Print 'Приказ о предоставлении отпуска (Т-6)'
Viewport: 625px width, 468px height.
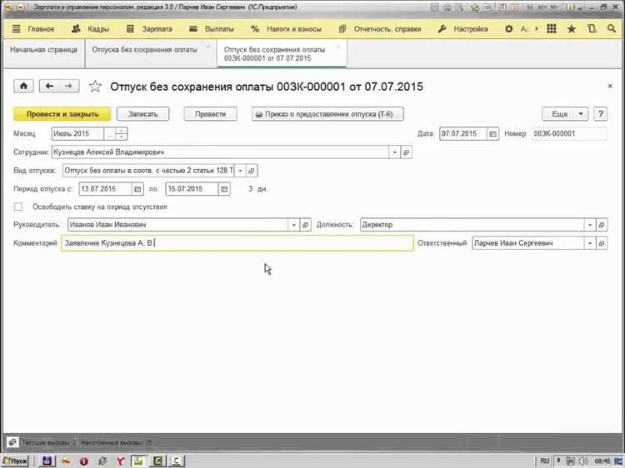[316, 114]
